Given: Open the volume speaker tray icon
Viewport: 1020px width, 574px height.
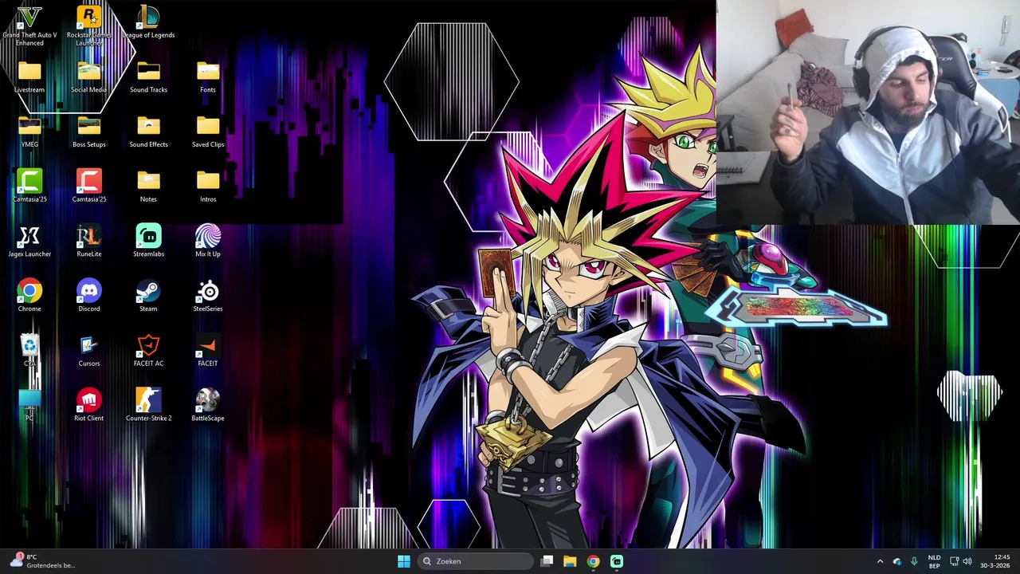Looking at the screenshot, I should pos(967,561).
